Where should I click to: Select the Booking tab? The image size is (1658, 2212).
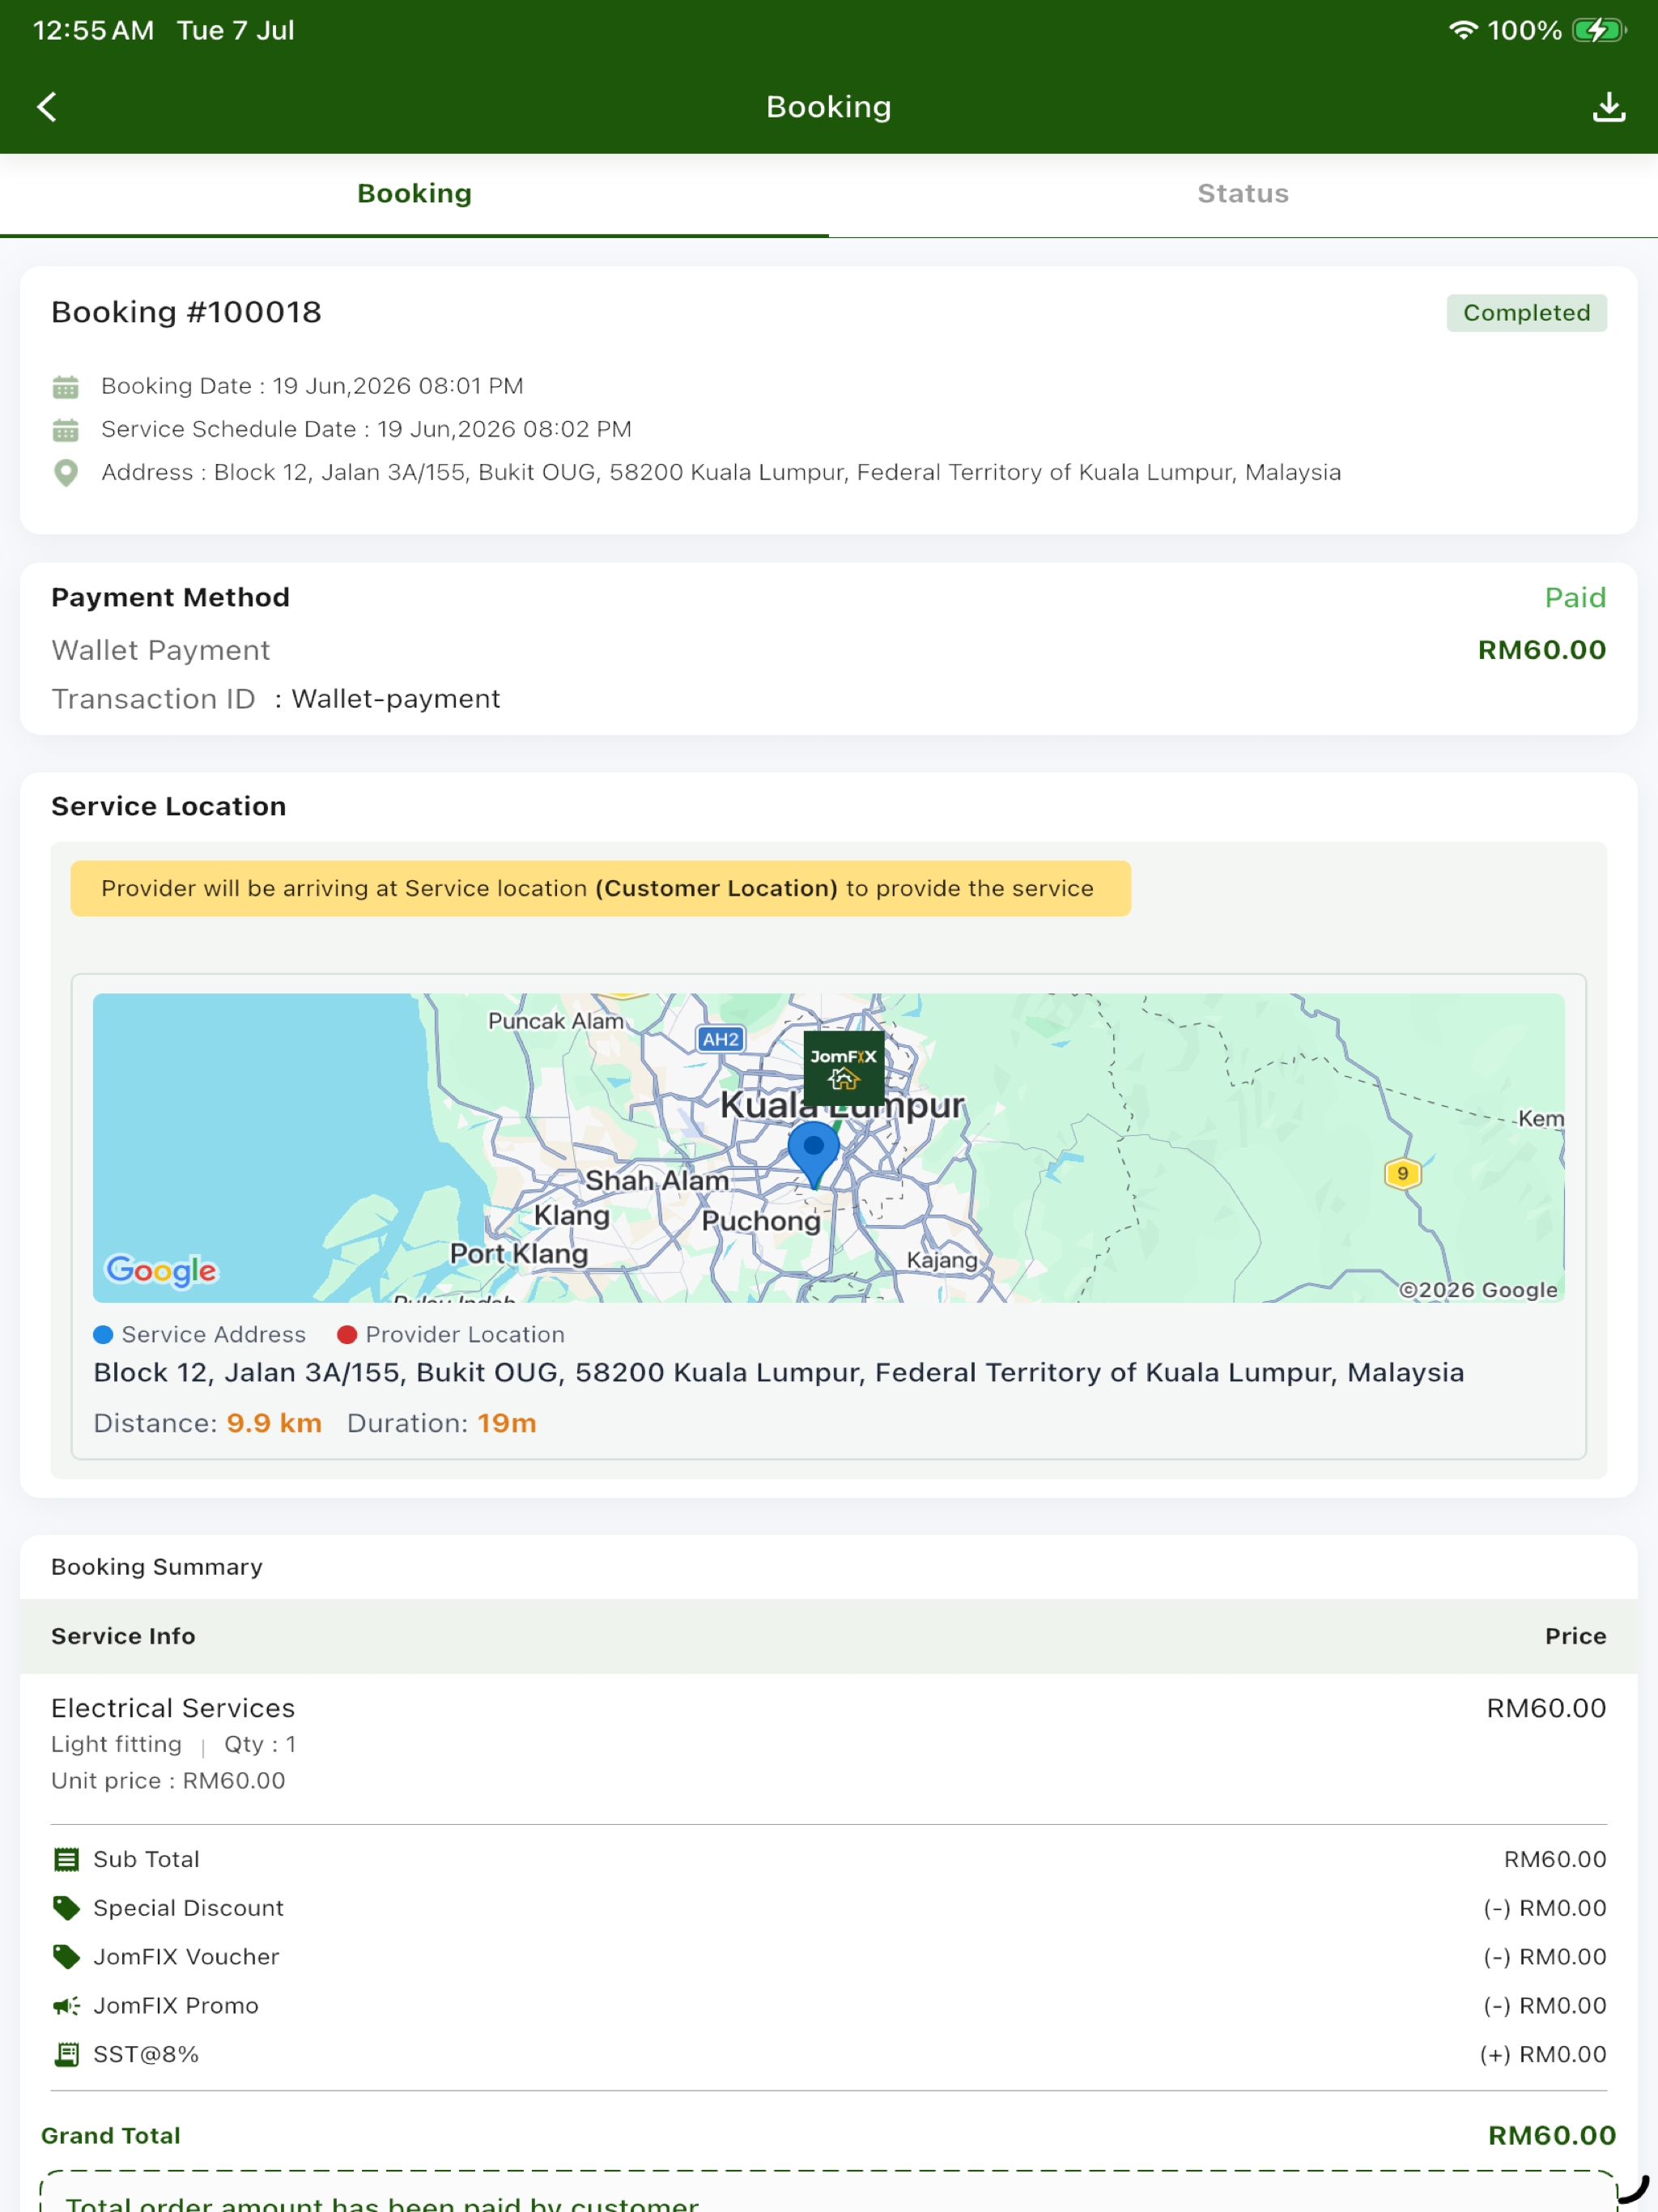tap(414, 194)
